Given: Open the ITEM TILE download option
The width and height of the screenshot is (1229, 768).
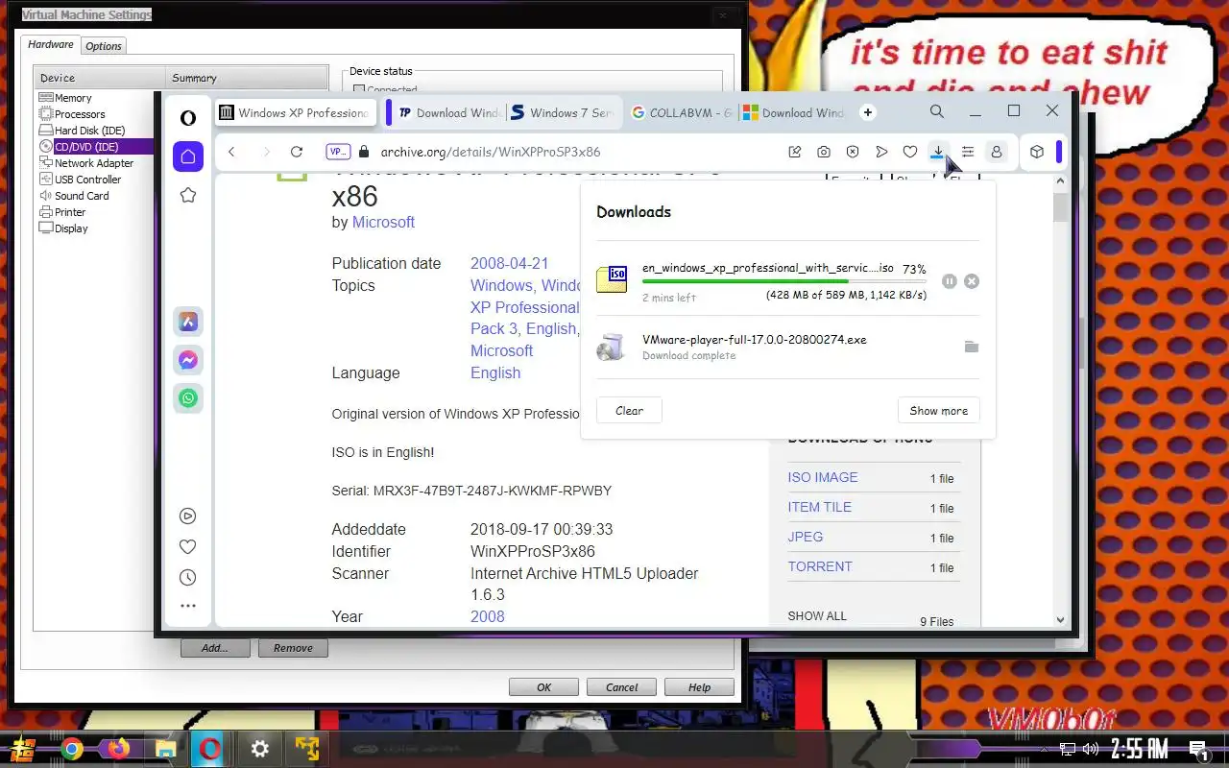Looking at the screenshot, I should pos(820,507).
